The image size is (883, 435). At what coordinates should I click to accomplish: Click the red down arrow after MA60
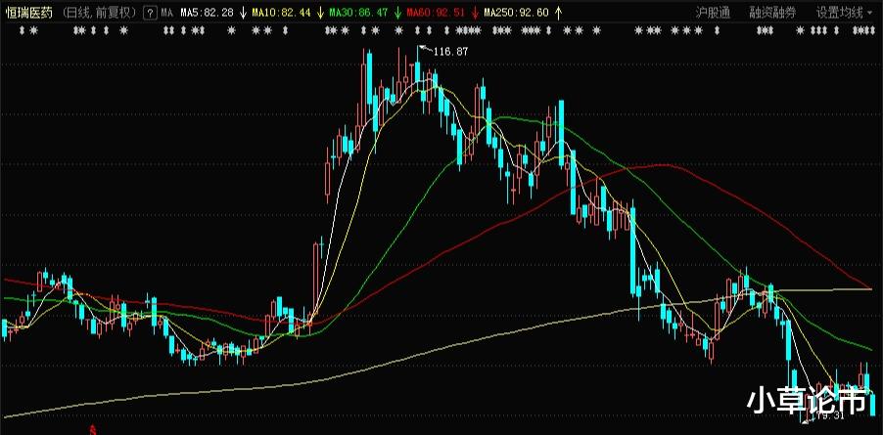coord(475,13)
